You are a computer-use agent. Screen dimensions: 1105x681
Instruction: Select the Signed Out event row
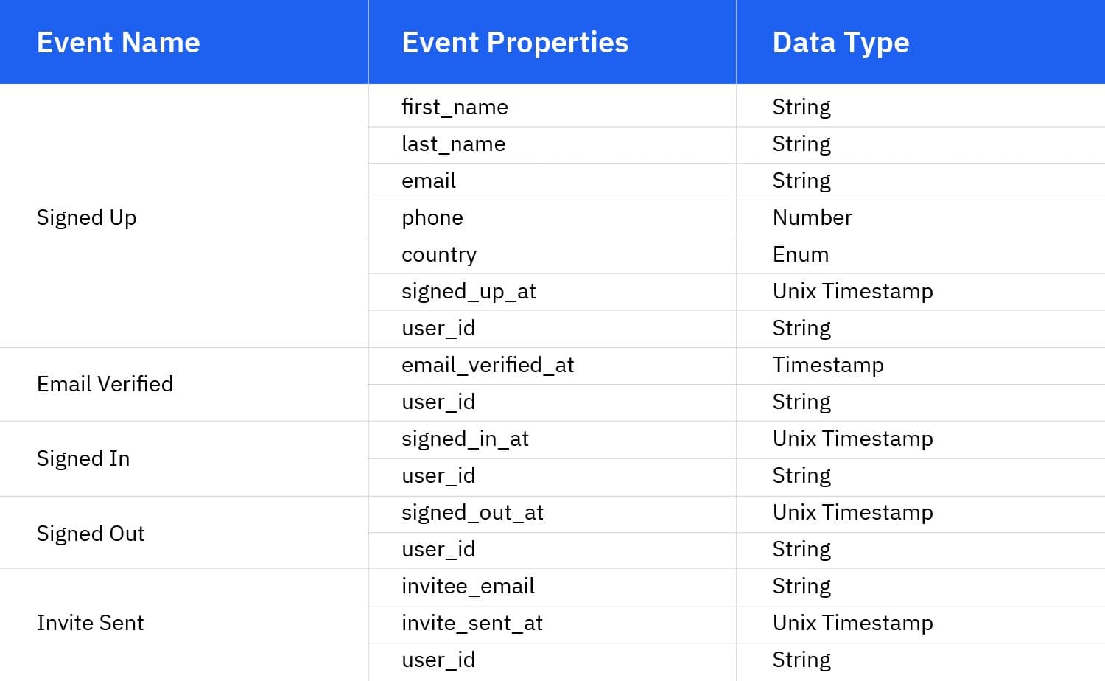90,533
